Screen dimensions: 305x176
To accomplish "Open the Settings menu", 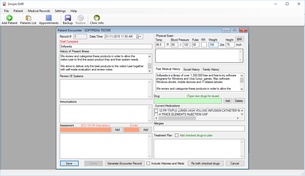I will click(x=60, y=11).
